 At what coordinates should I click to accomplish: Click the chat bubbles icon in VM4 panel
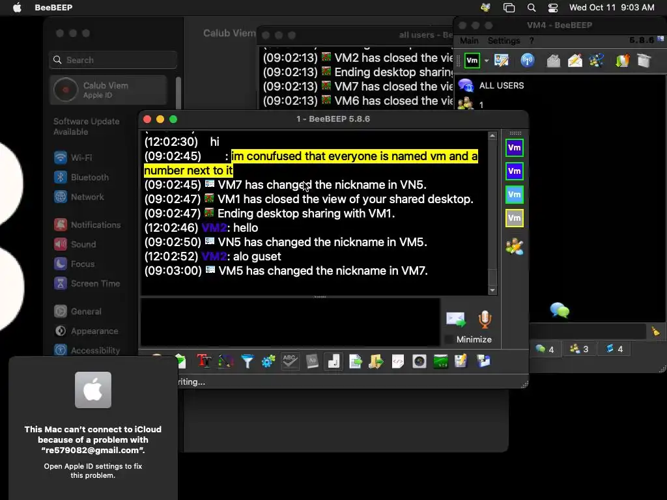pyautogui.click(x=560, y=310)
